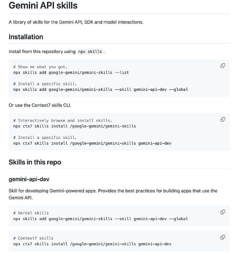Copy the bottom Context7 skills command
Image resolution: width=239 pixels, height=253 pixels.
click(x=223, y=237)
